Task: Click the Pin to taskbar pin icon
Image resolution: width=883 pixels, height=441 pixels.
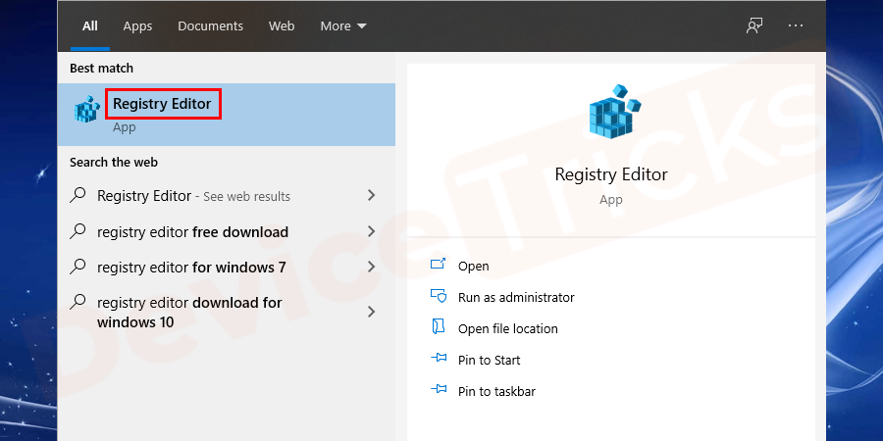Action: tap(439, 391)
